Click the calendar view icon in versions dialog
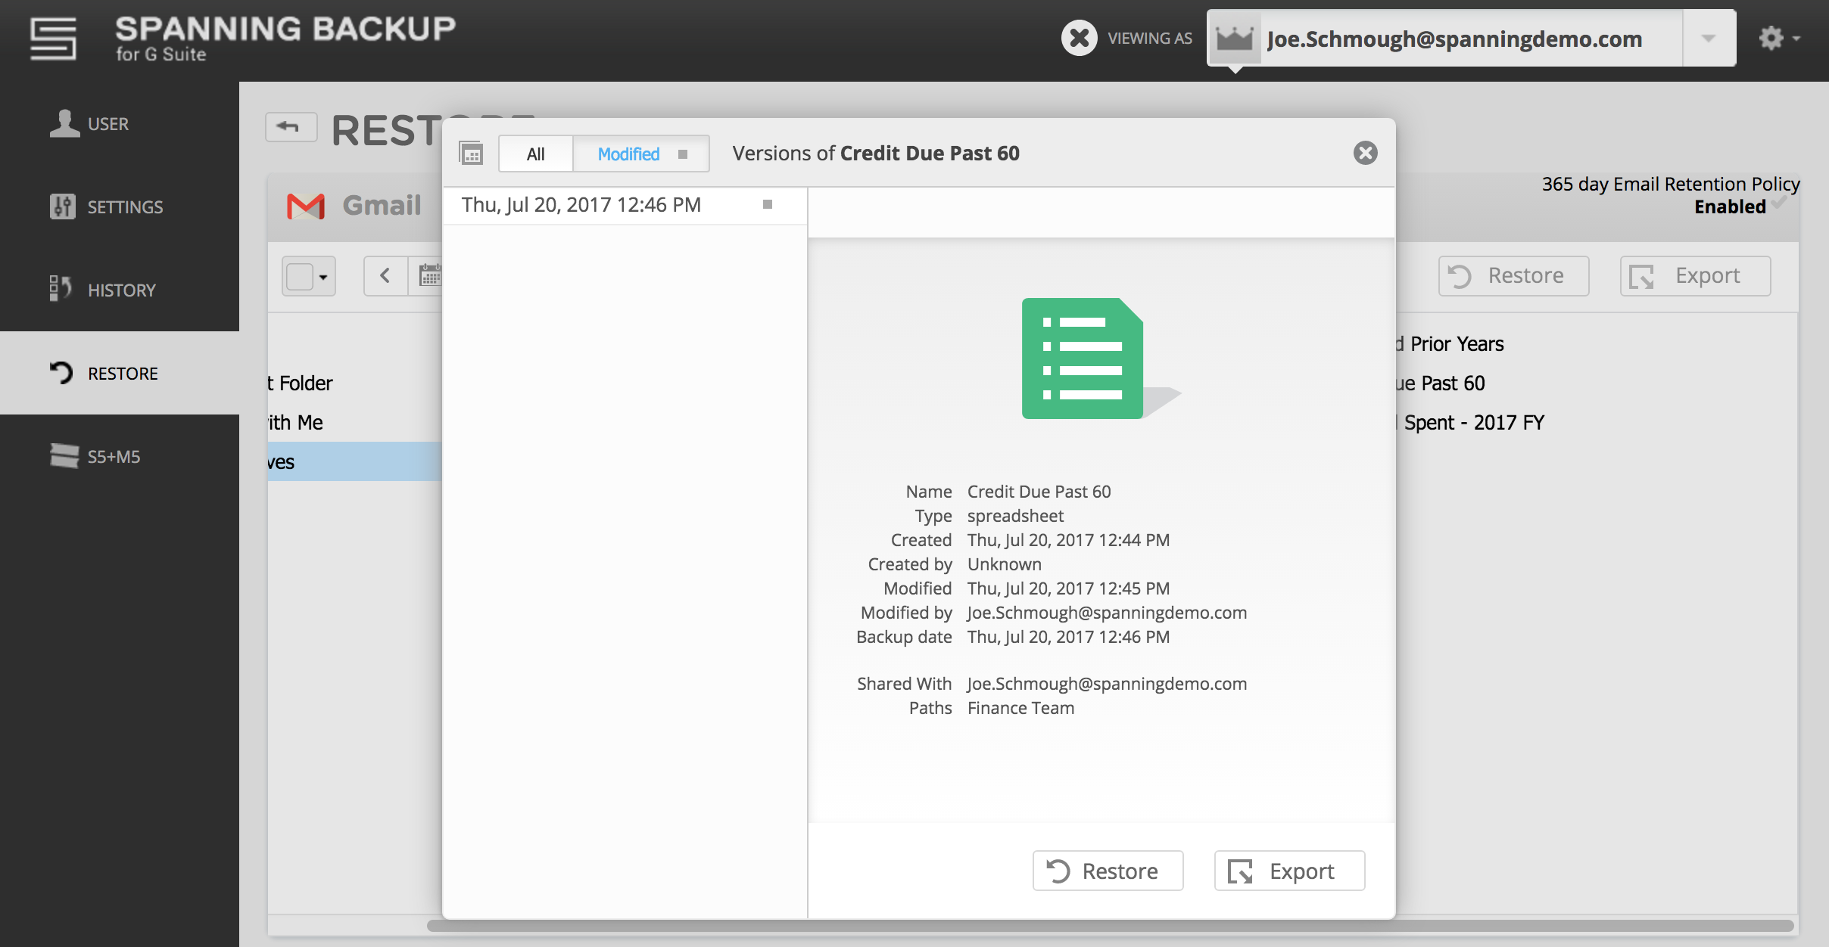Image resolution: width=1829 pixels, height=947 pixels. pos(471,154)
